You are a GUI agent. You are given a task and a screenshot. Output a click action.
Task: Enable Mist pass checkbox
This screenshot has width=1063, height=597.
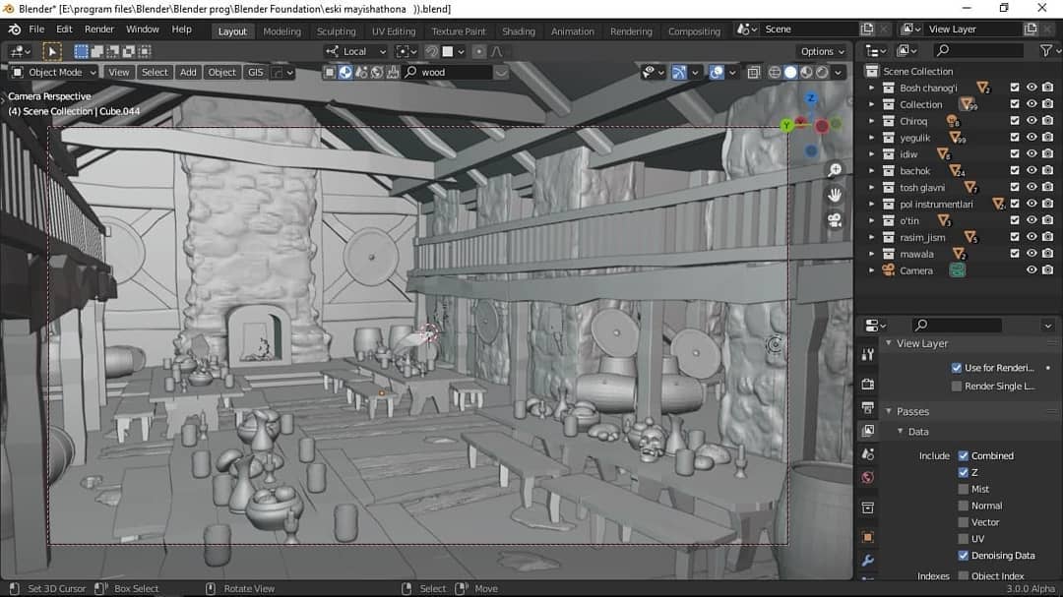click(x=963, y=489)
